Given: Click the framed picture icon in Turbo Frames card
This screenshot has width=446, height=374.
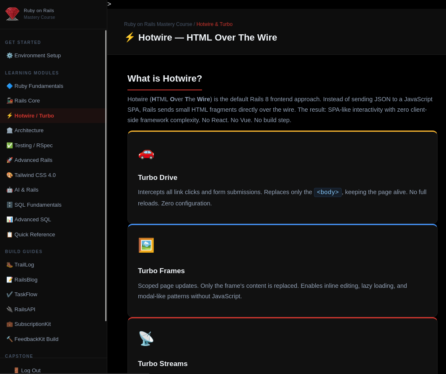Looking at the screenshot, I should click(146, 245).
